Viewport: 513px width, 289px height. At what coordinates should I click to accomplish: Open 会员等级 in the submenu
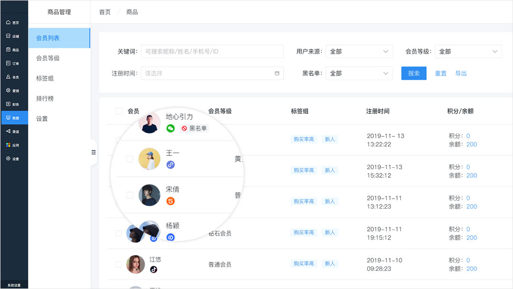click(x=48, y=58)
